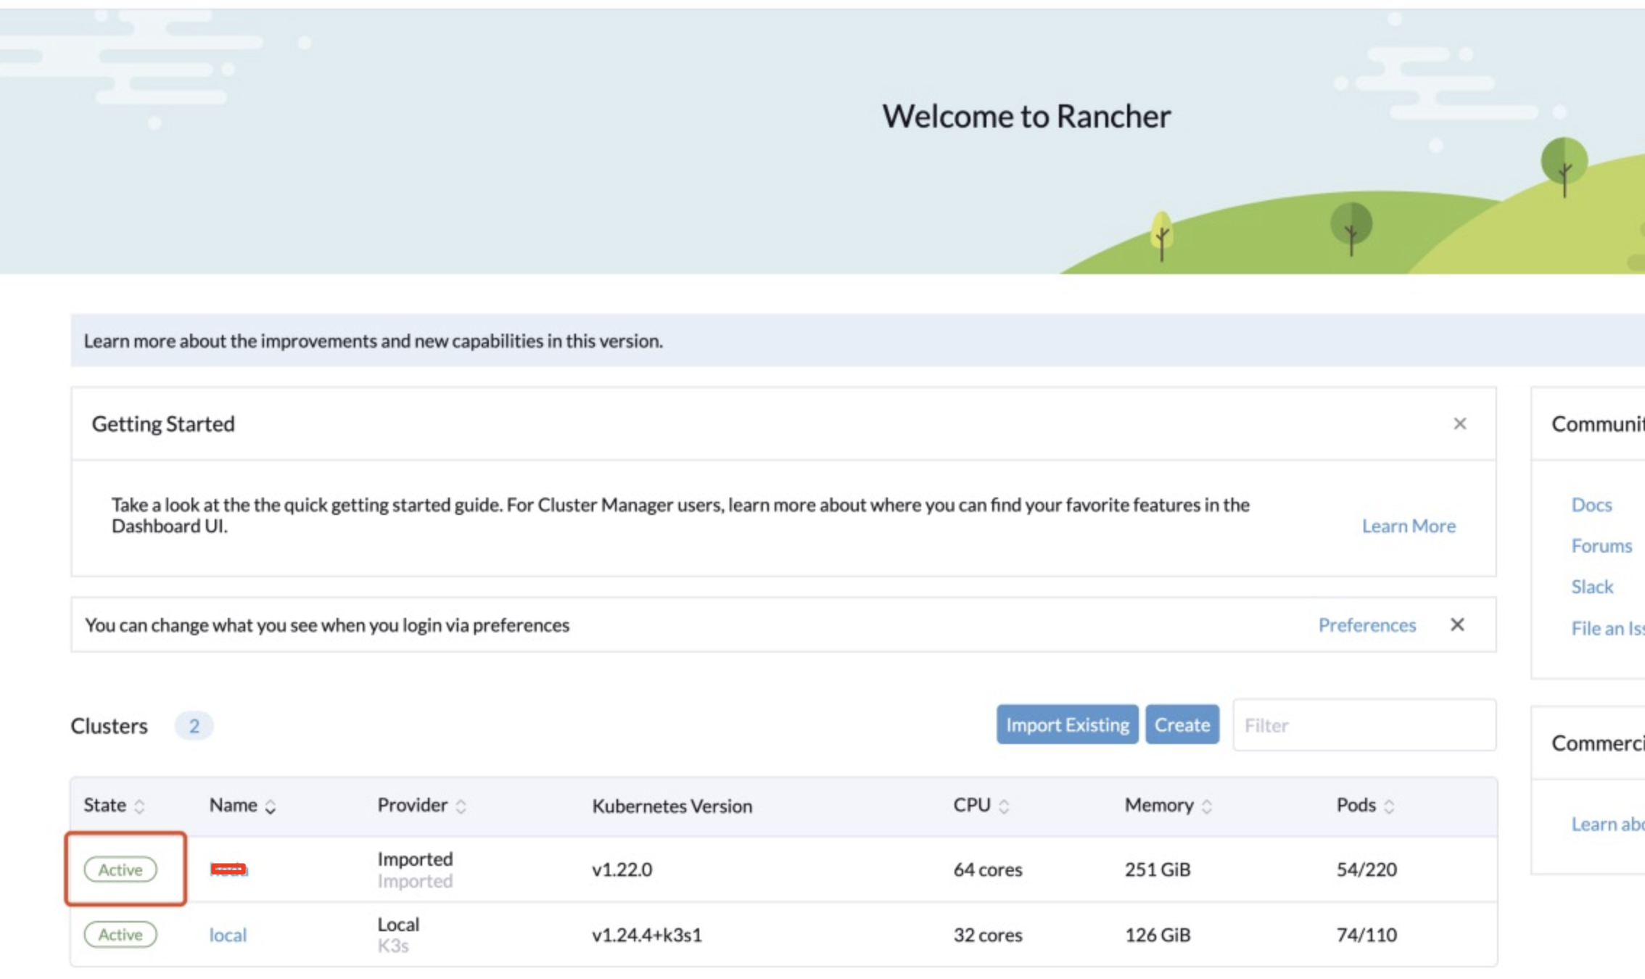Viewport: 1645px width, 979px height.
Task: Click the Welcome to Rancher heading
Action: click(1026, 116)
